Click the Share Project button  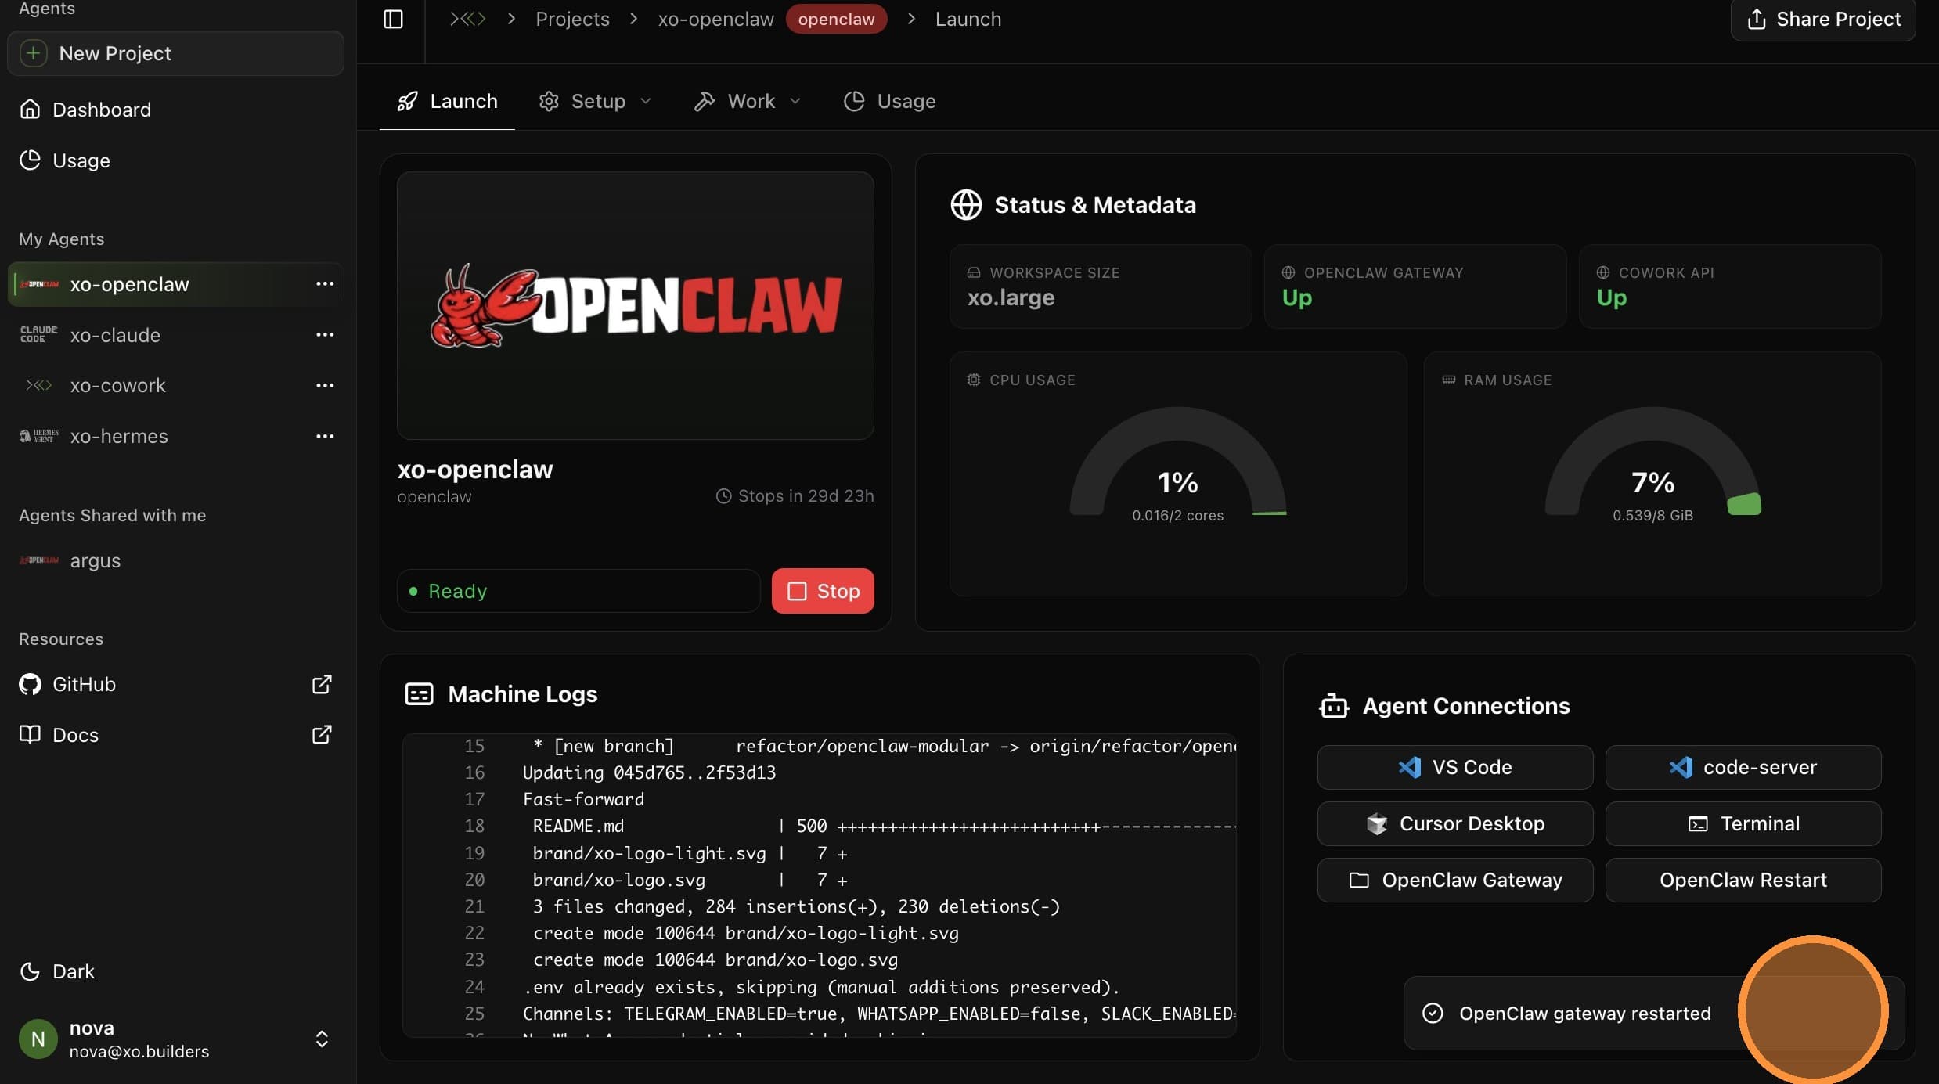[1823, 19]
